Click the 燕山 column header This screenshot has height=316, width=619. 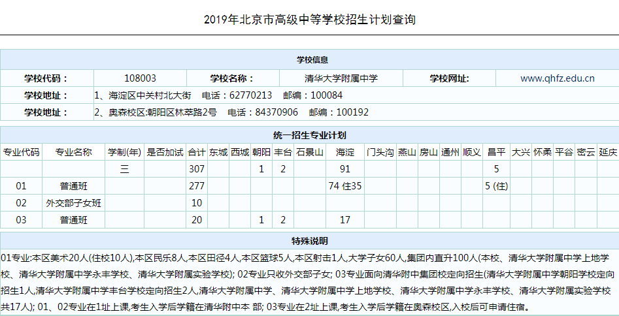tap(407, 152)
